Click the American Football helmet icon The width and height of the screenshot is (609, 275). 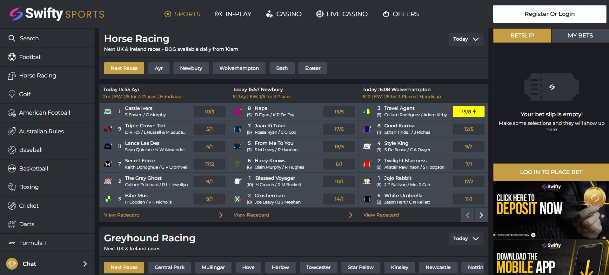pyautogui.click(x=12, y=113)
